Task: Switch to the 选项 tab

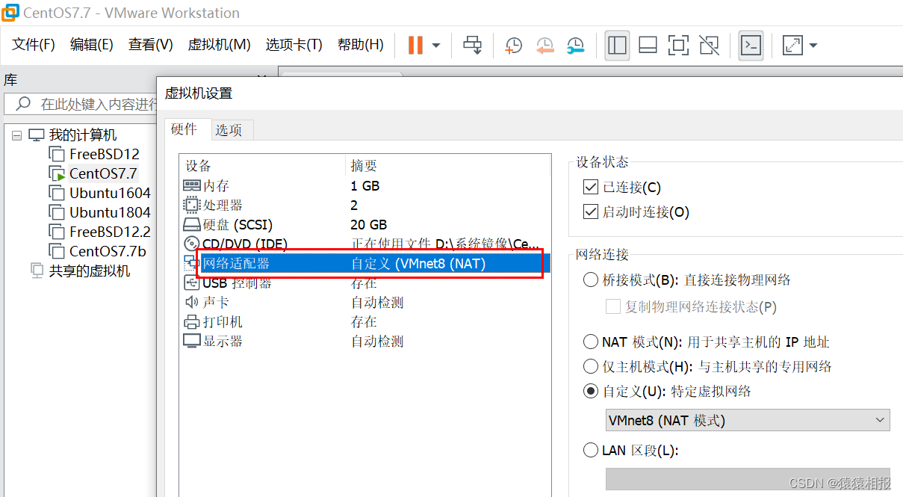Action: click(x=229, y=130)
